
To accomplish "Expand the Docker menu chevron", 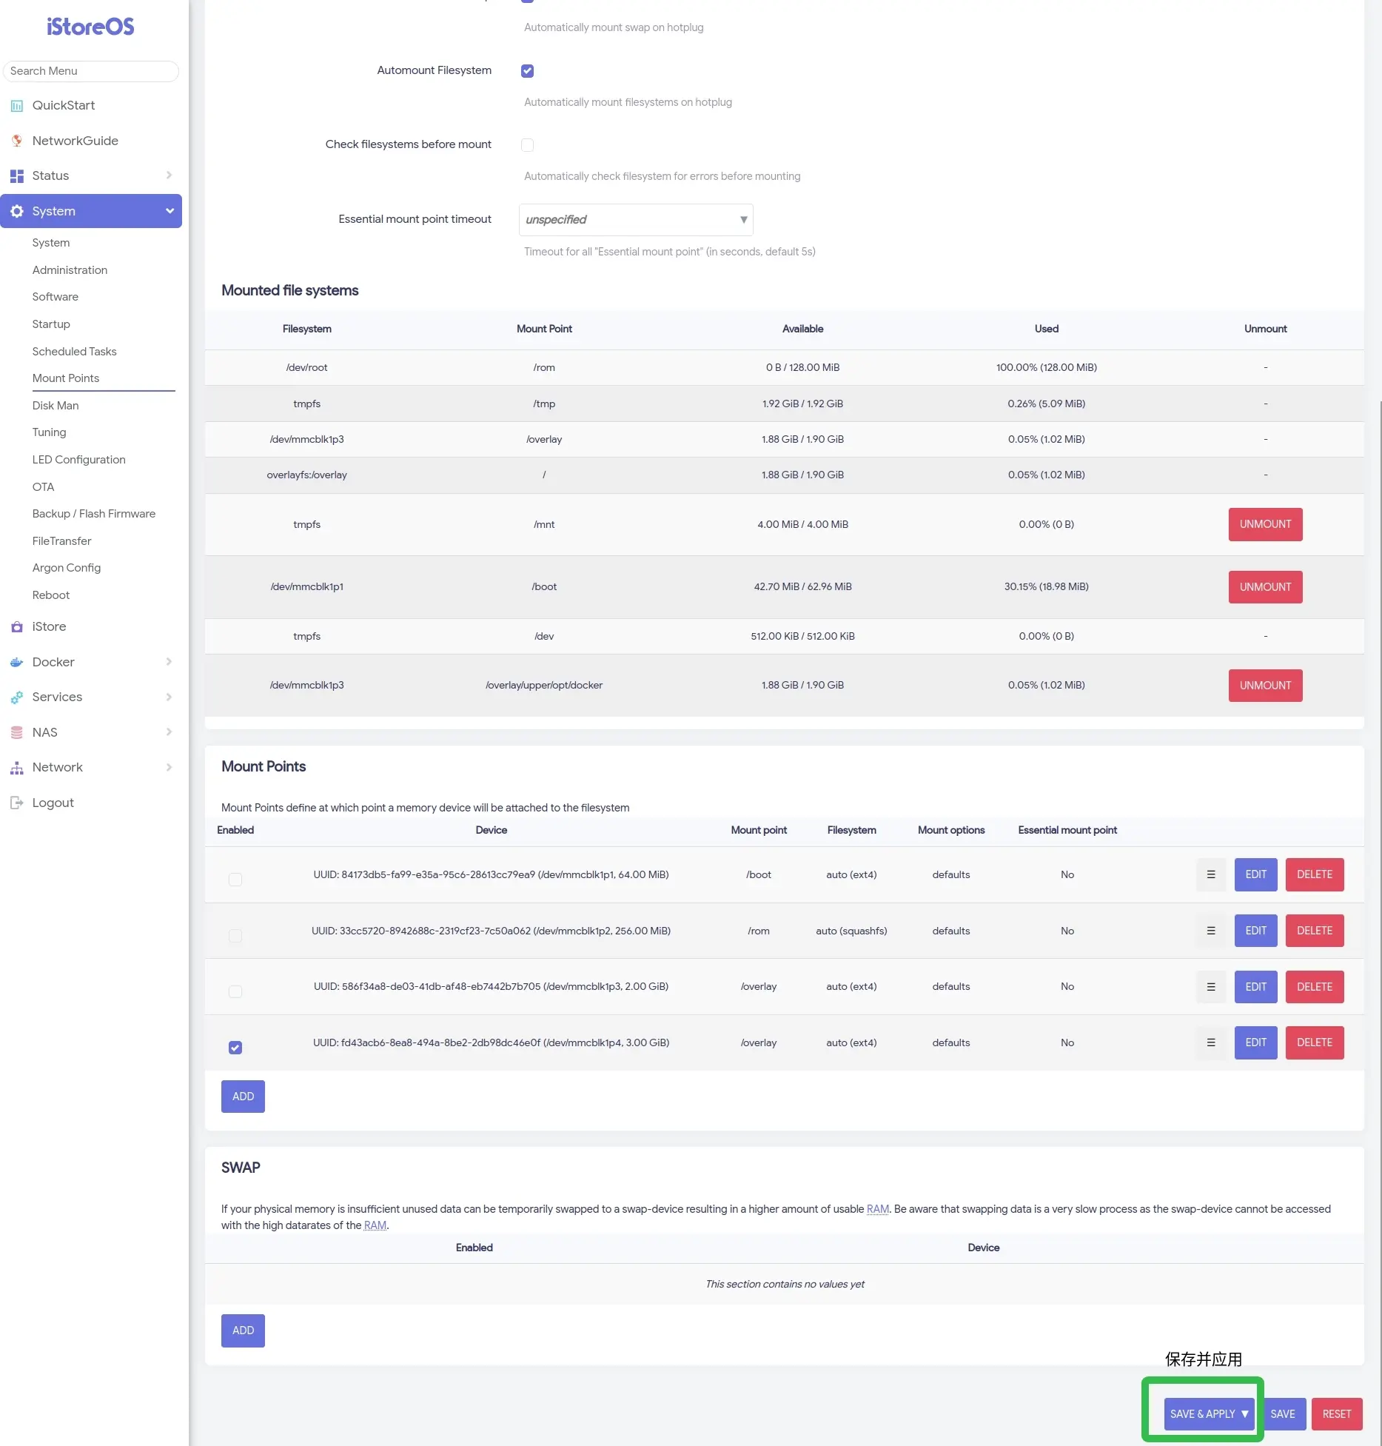I will click(x=169, y=662).
